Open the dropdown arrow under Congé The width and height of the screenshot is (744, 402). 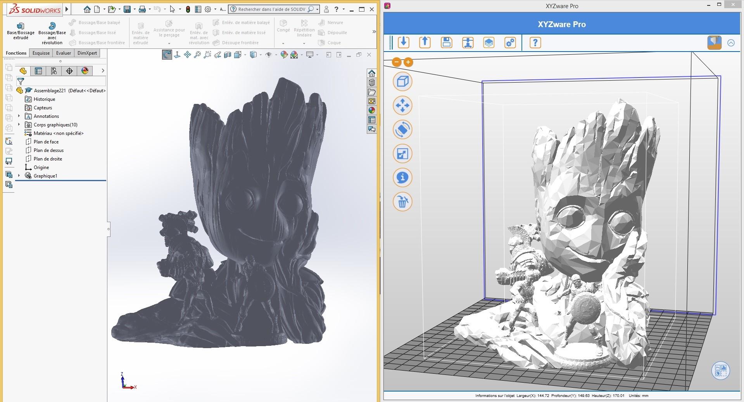[x=283, y=43]
